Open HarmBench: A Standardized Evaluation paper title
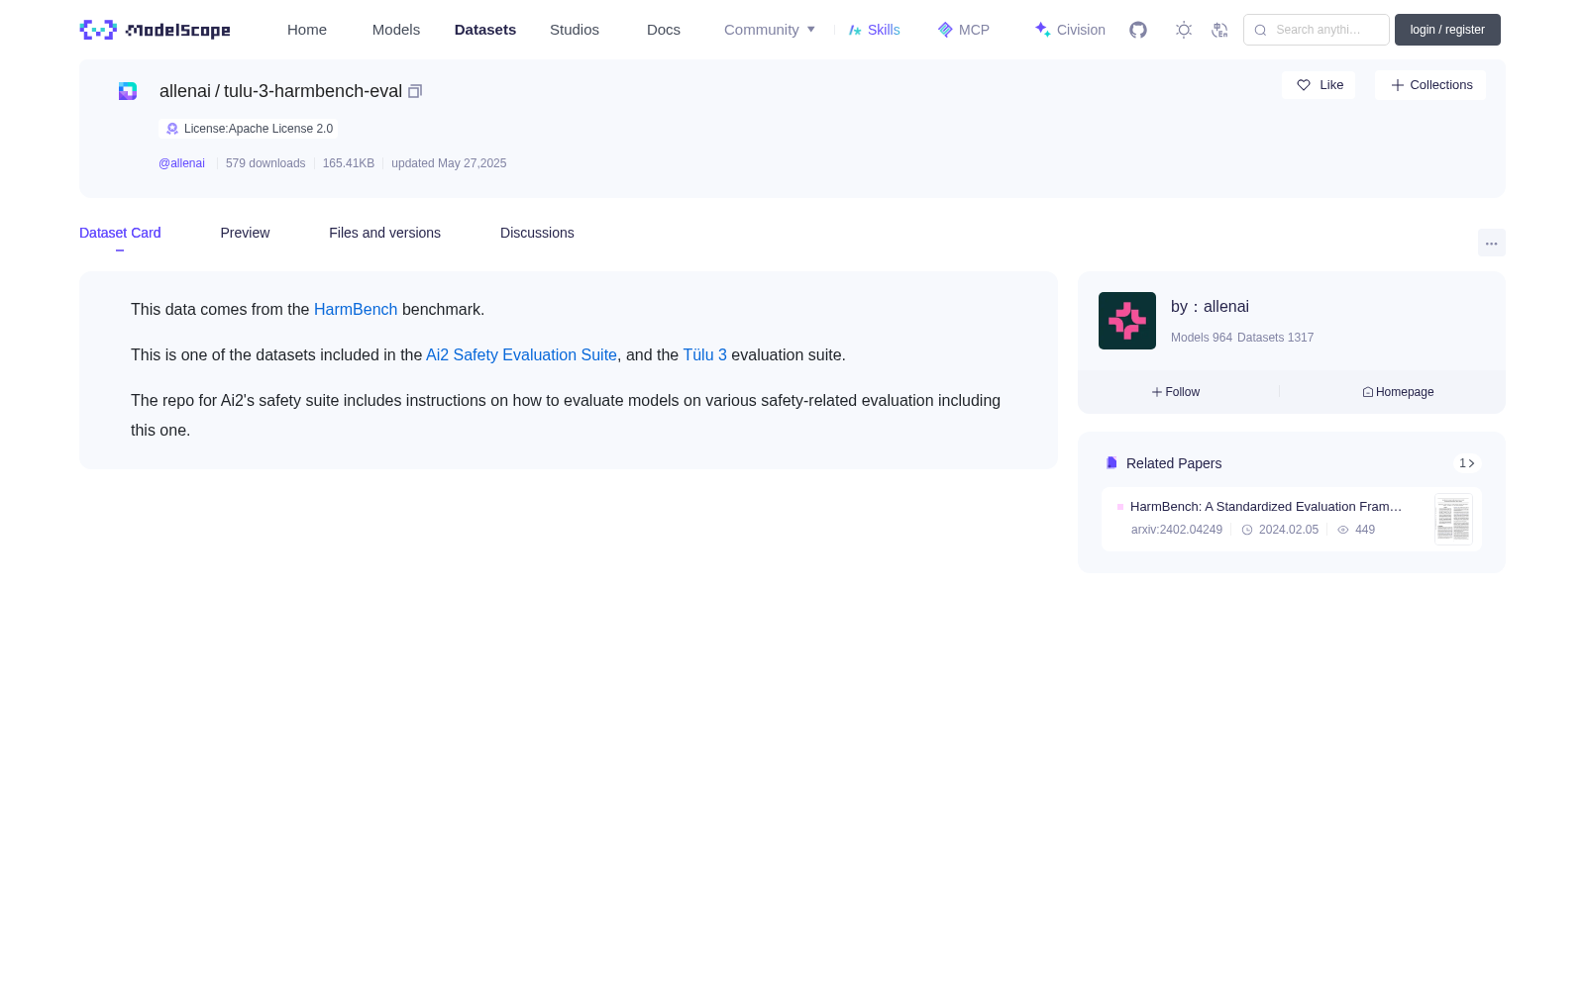Image resolution: width=1585 pixels, height=990 pixels. point(1266,507)
